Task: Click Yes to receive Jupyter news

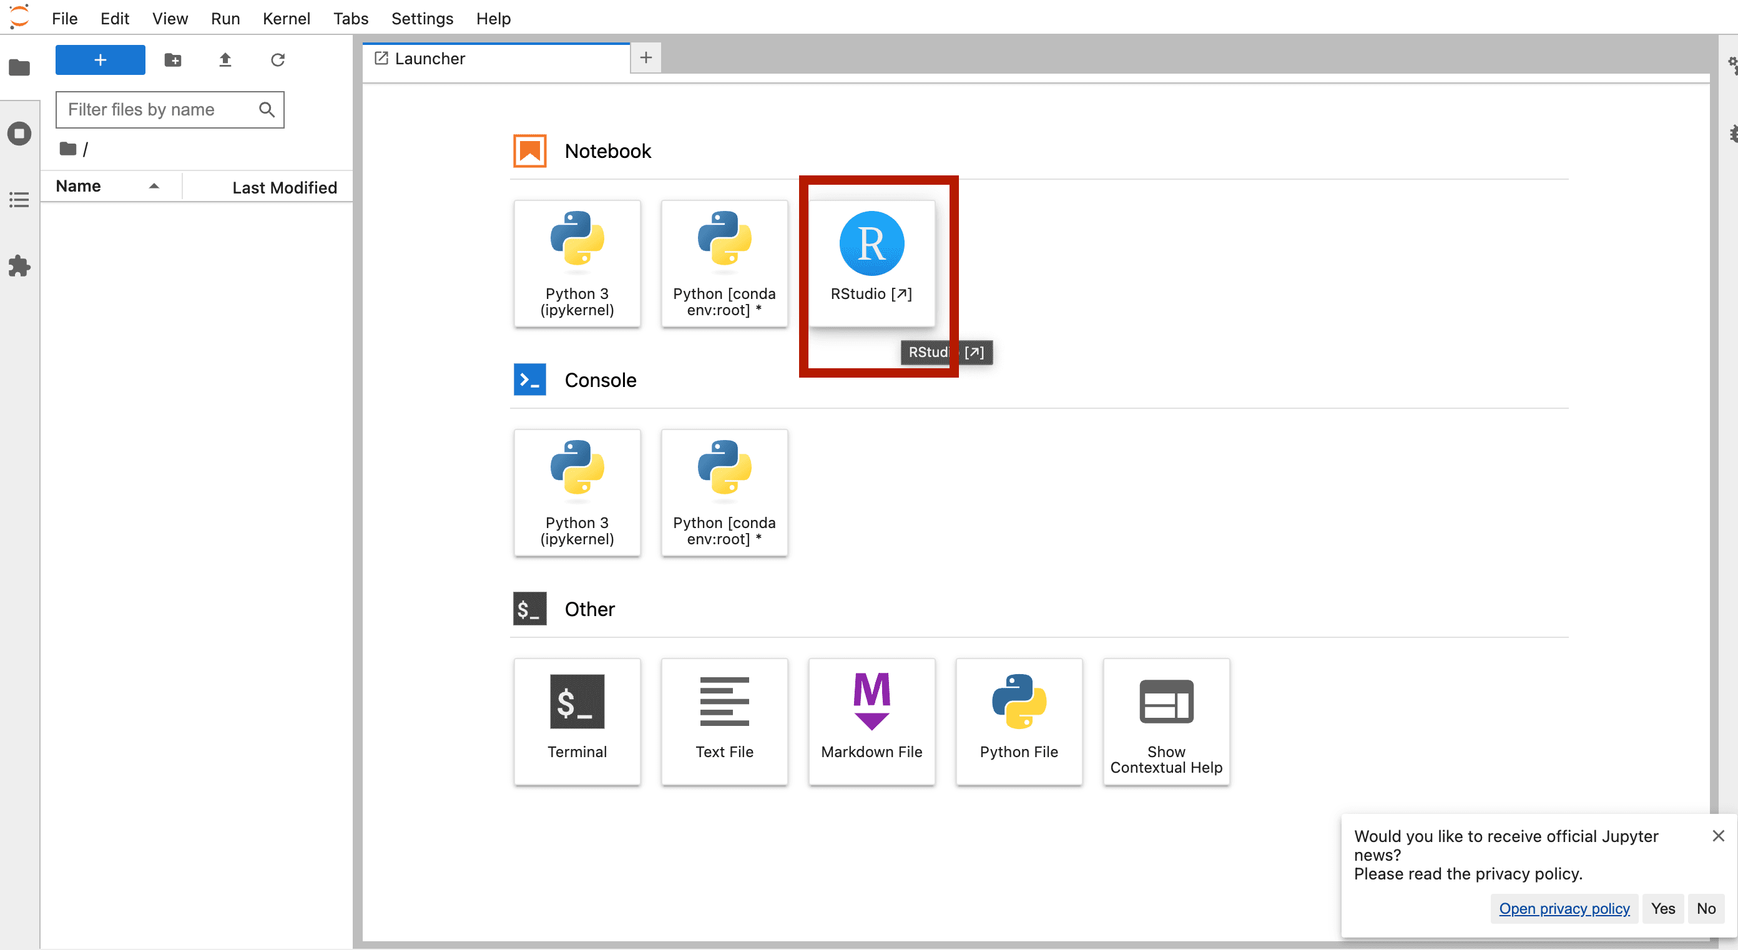Action: (1663, 908)
